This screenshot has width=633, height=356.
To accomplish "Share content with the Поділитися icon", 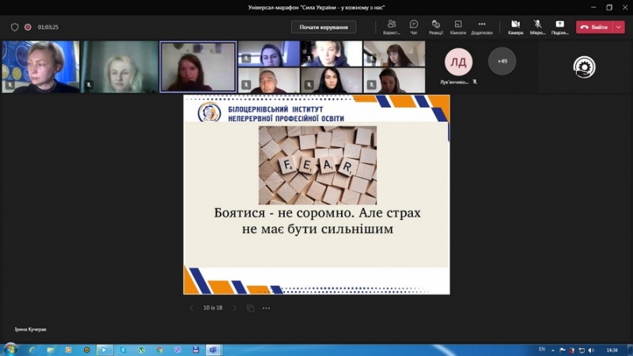I will pos(559,27).
